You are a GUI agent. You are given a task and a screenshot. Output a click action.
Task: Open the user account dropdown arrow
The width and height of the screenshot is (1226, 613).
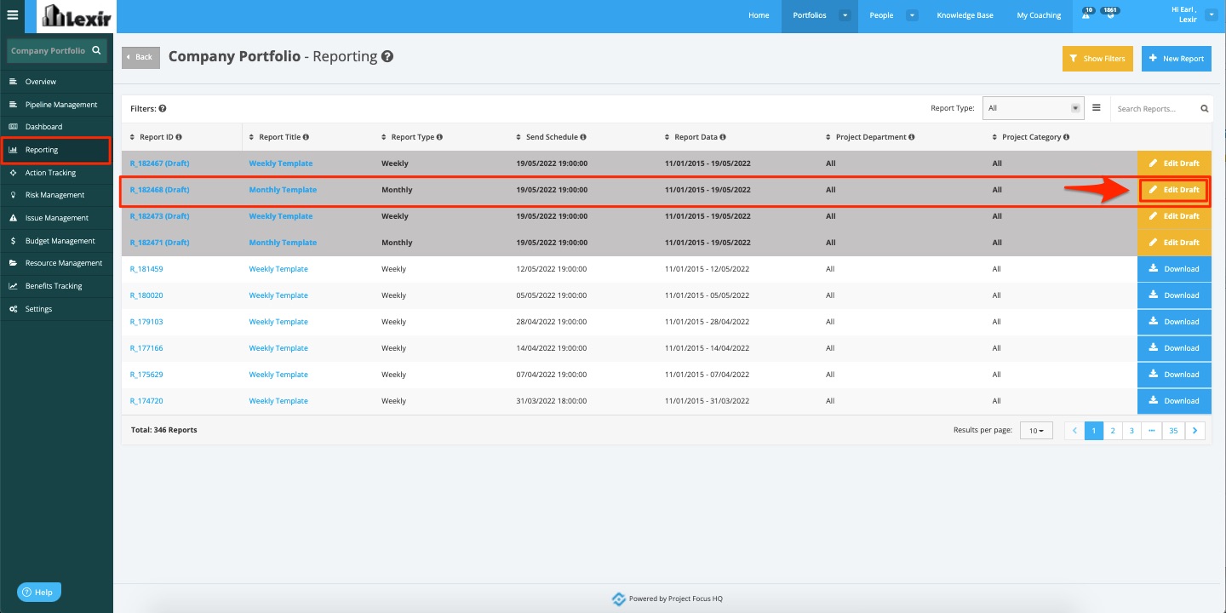[x=1212, y=15]
